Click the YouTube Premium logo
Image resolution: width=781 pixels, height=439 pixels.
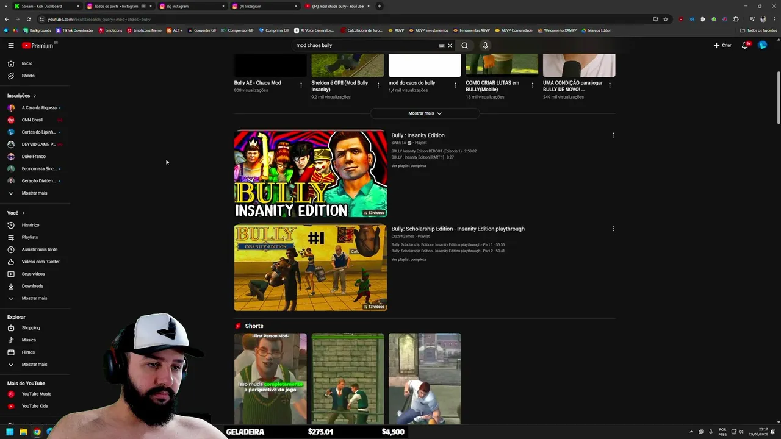(38, 45)
